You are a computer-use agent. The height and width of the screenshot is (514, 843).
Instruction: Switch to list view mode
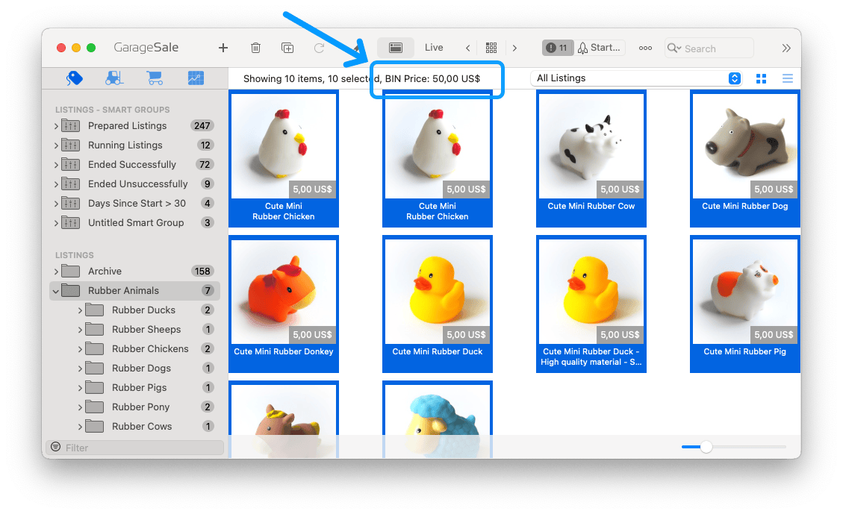787,79
